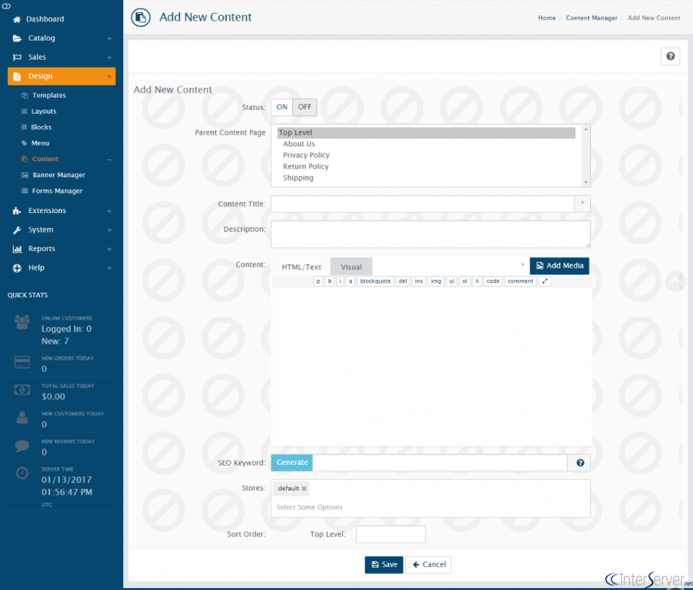Click the Description text area
The width and height of the screenshot is (693, 590).
click(430, 234)
